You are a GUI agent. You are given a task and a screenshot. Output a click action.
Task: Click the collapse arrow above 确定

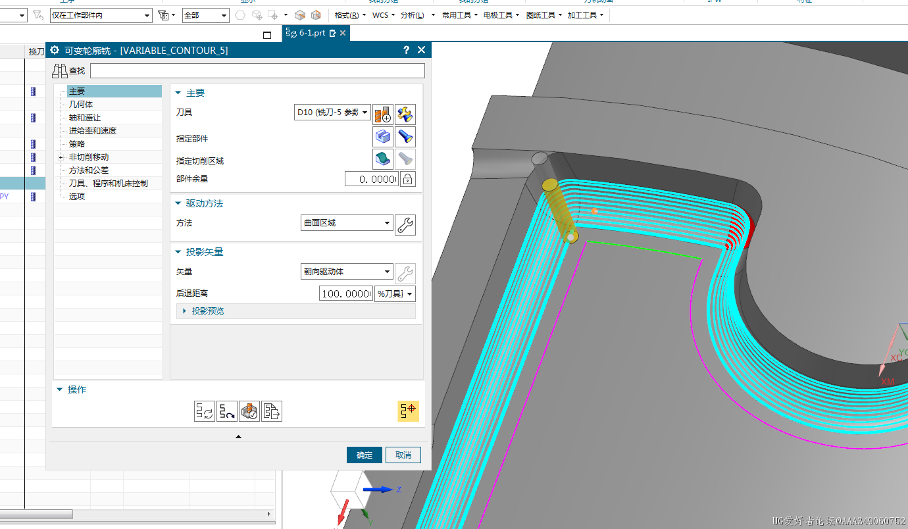coord(238,436)
